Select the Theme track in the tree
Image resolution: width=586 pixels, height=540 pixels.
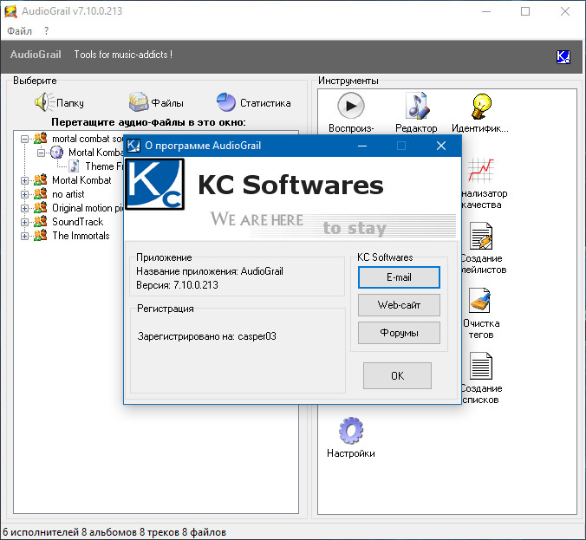104,166
